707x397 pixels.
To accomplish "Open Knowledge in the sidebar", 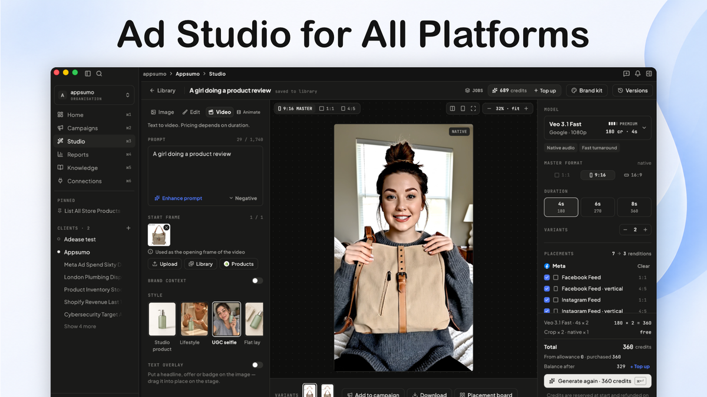I will [94, 168].
